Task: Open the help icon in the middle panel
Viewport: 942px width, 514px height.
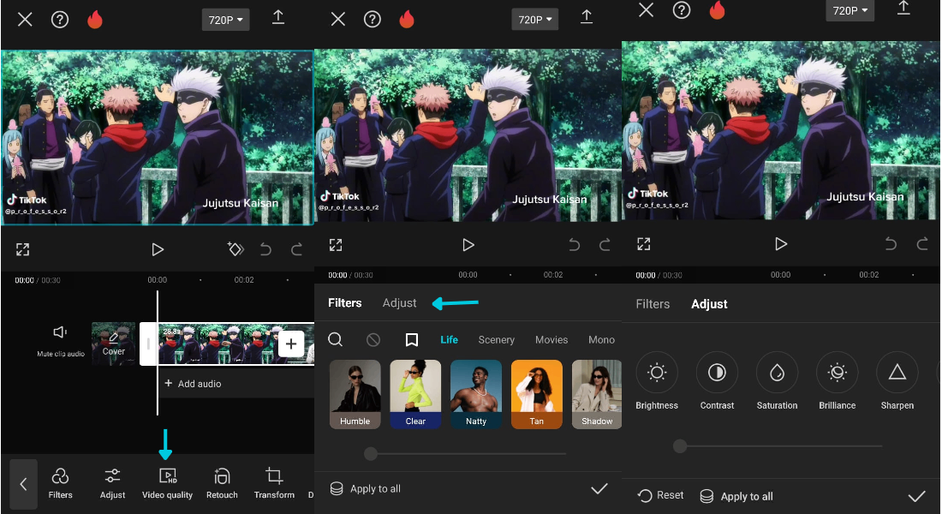Action: [373, 19]
